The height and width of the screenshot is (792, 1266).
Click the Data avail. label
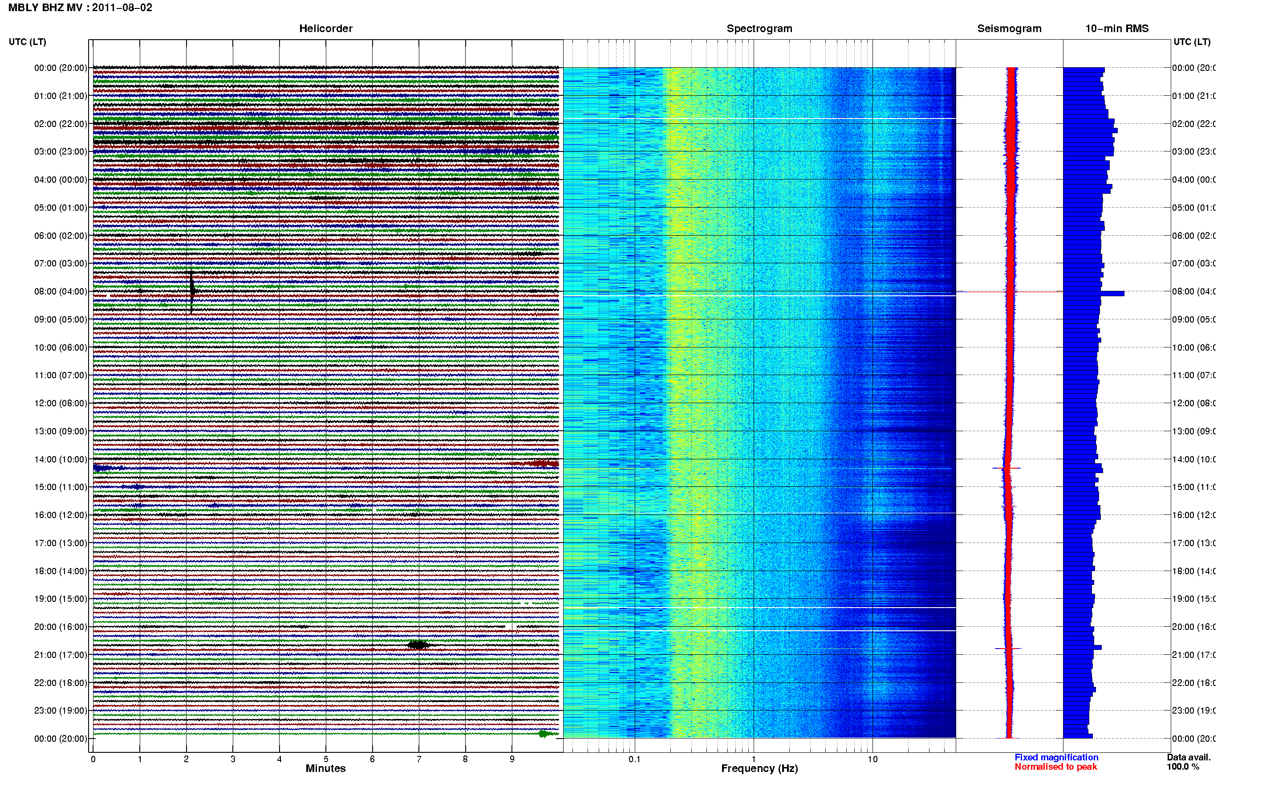pos(1189,757)
